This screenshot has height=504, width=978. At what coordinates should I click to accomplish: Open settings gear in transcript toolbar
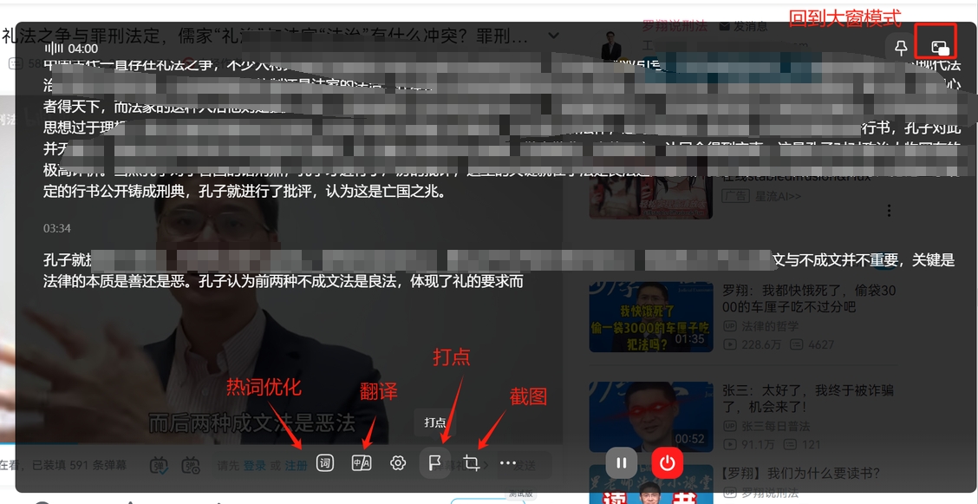click(x=398, y=463)
